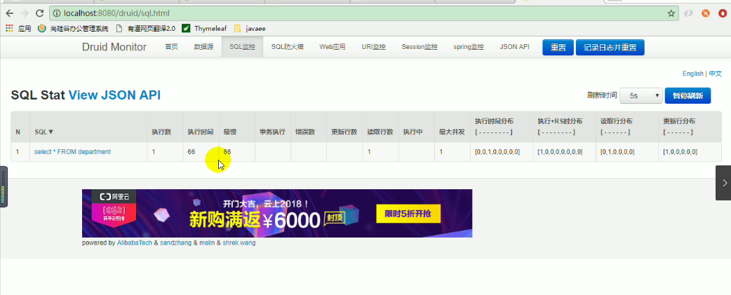Screen dimensions: 731x295
Task: Bookmark this page with the star icon
Action: (671, 13)
